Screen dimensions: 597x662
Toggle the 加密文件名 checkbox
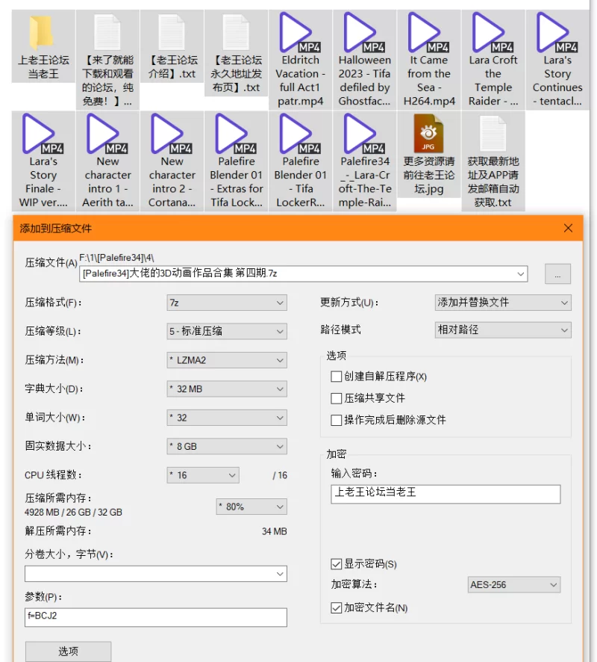click(336, 608)
